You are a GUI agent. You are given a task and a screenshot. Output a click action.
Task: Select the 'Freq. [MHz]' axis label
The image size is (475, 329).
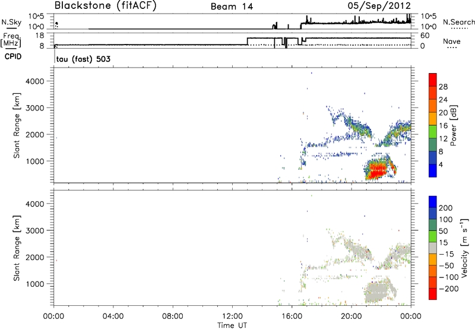pyautogui.click(x=11, y=40)
